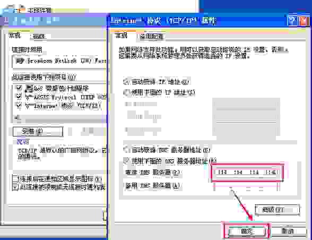
Task: Choose 自动获得 DNS 服务器地址 option
Action: [126, 149]
